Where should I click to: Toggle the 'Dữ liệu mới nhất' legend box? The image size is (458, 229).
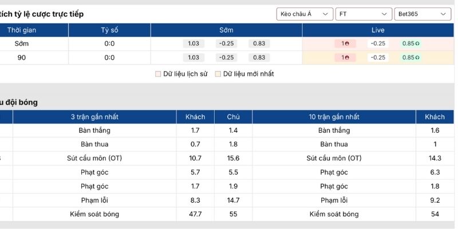(218, 74)
